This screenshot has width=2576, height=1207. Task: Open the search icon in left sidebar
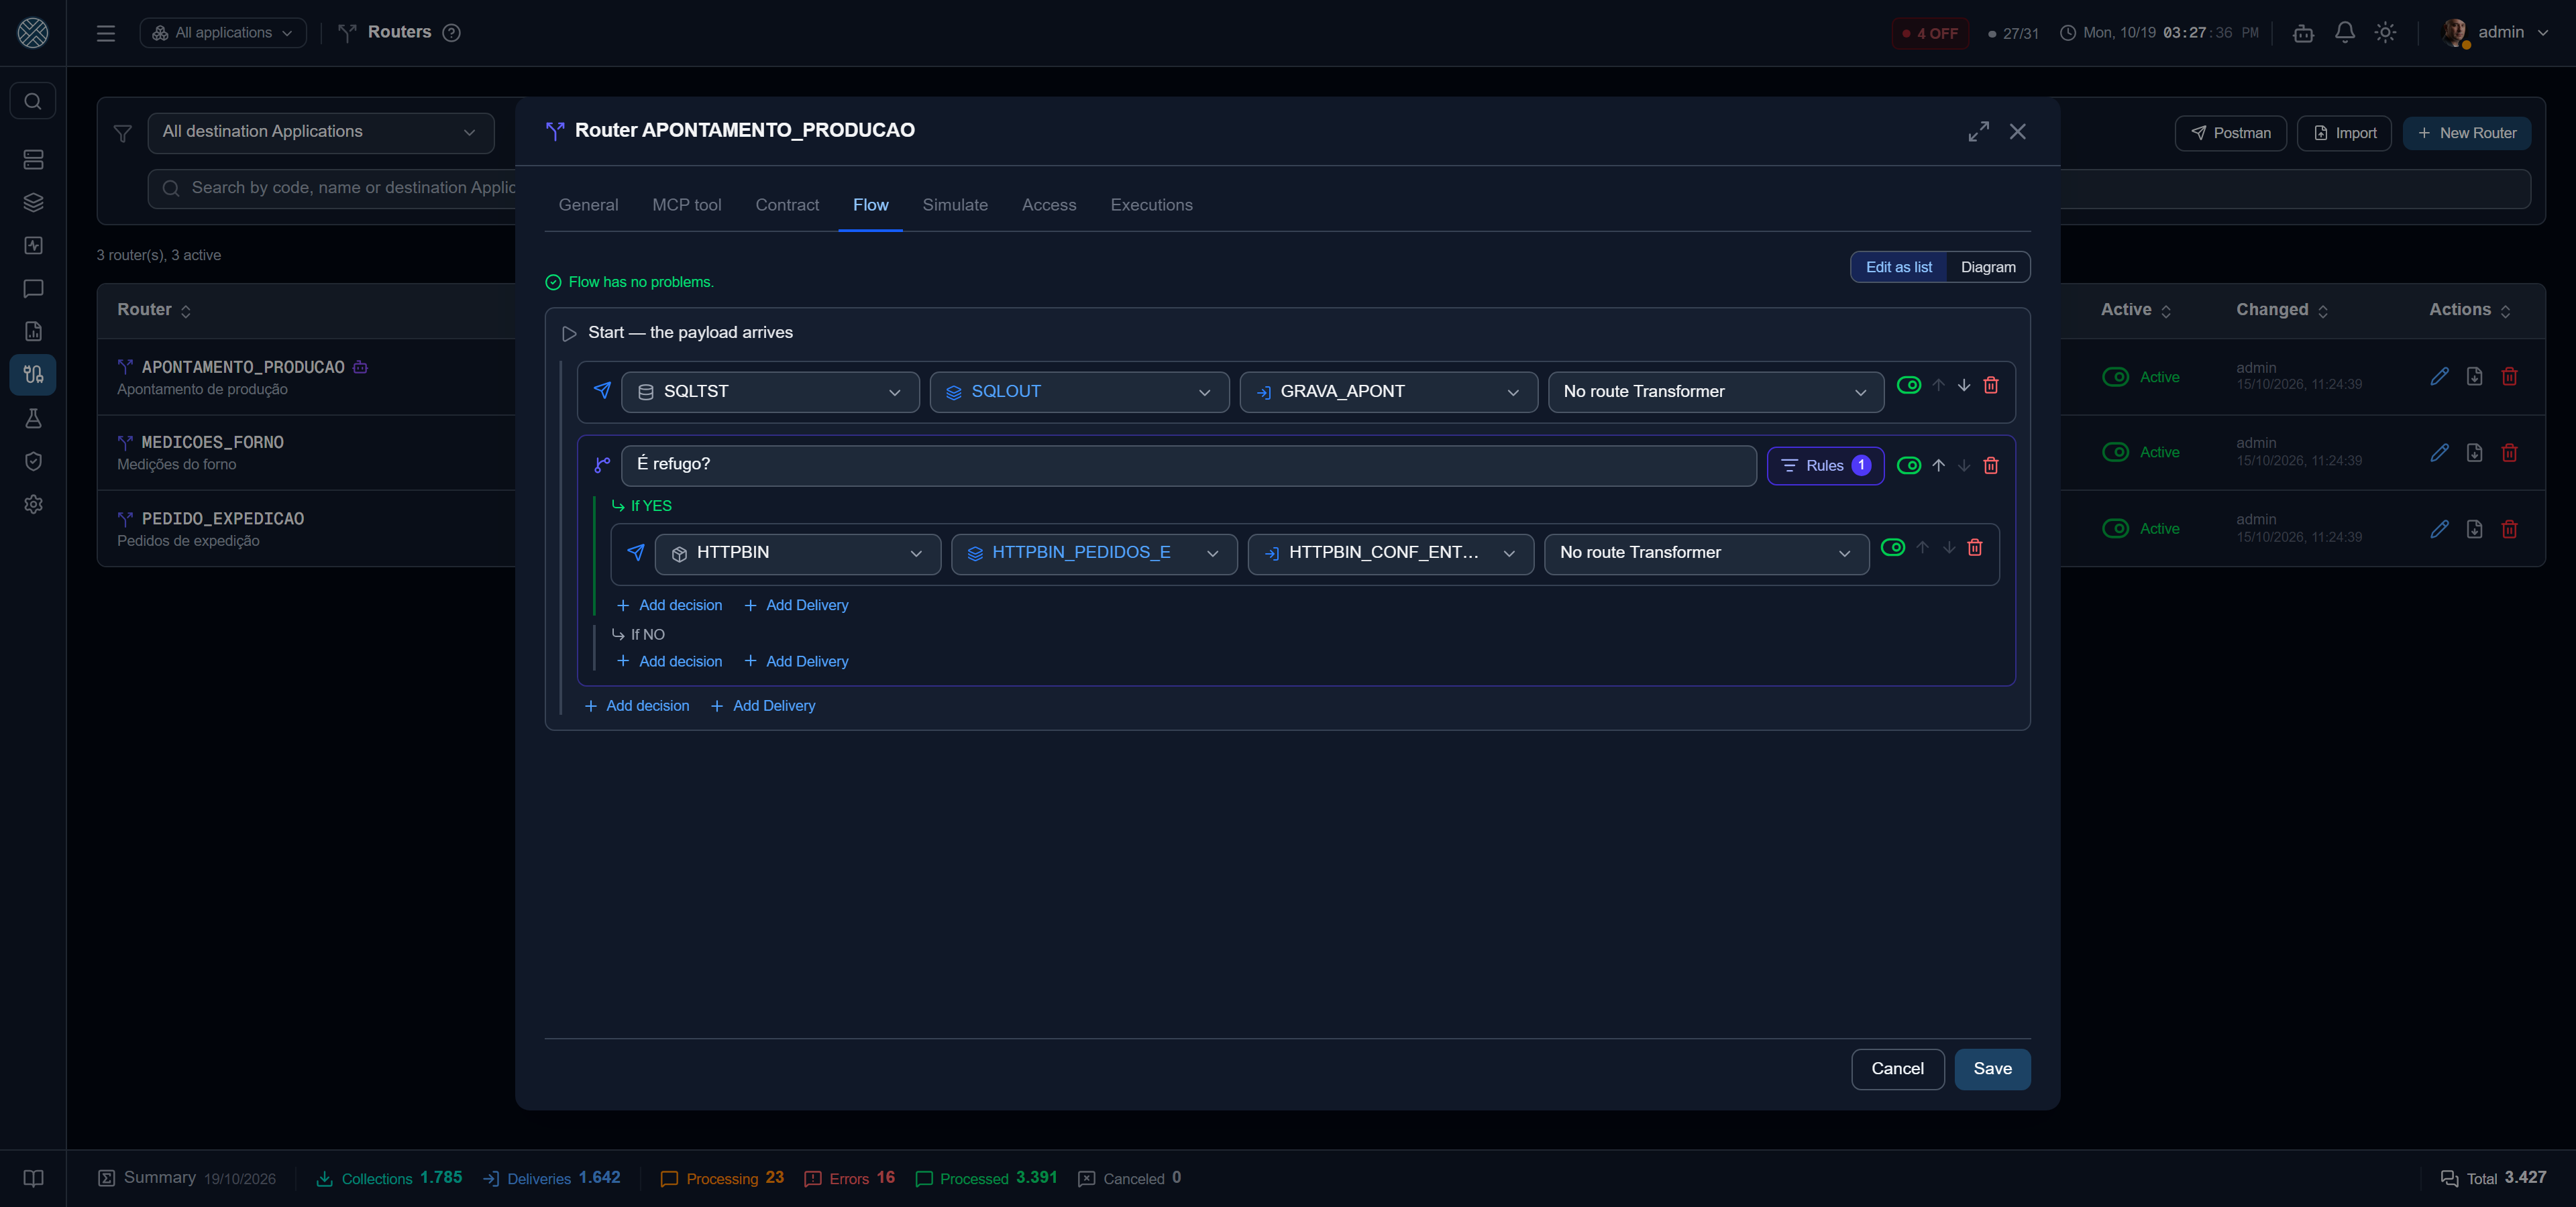(x=33, y=101)
